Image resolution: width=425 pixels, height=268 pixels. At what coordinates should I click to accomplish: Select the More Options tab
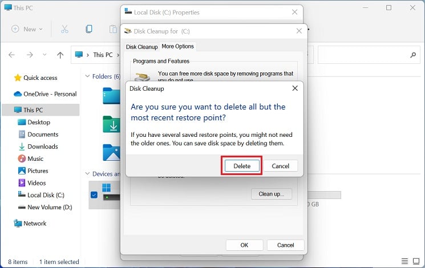pos(177,46)
